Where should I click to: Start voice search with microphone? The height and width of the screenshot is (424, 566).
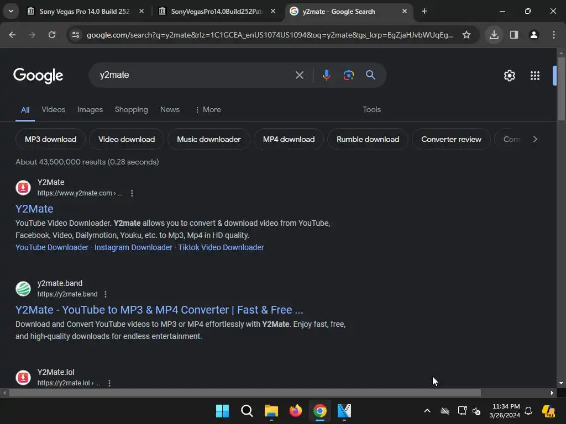coord(326,75)
